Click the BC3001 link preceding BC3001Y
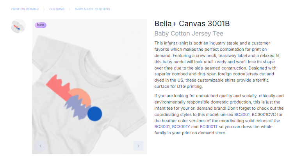Screen dimensions: 294x164 [162, 127]
